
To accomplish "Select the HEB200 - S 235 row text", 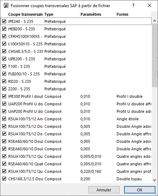I will pos(21,29).
